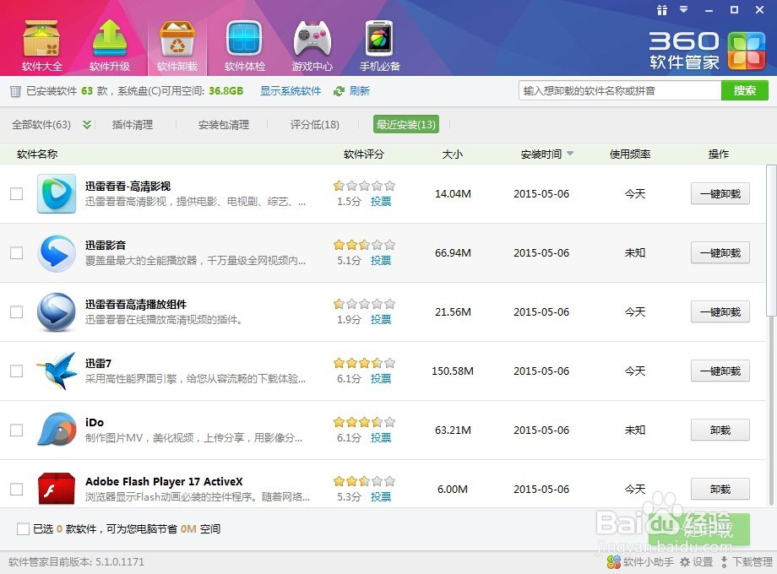Screen dimensions: 777x574
Task: Click the 迅雷看看-高清影视 app icon
Action: pos(57,193)
